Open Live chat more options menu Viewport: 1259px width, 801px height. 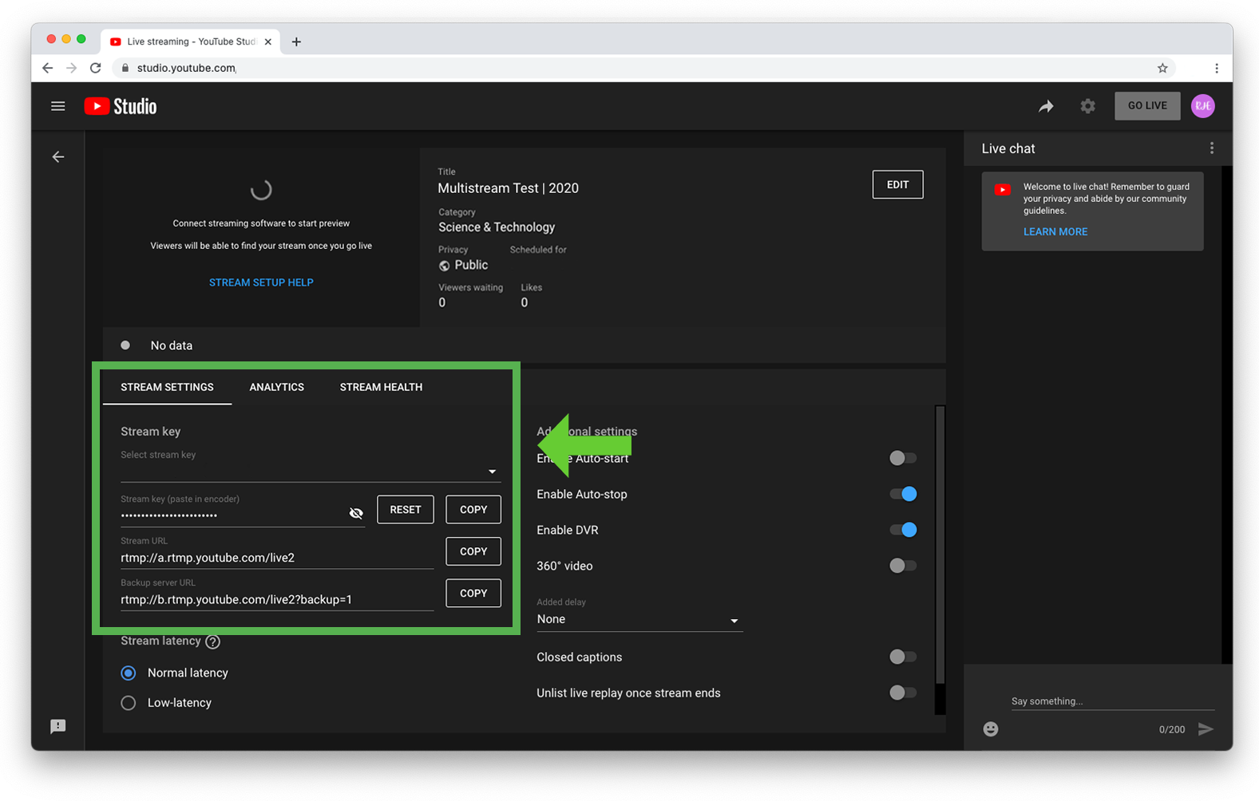[x=1212, y=148]
